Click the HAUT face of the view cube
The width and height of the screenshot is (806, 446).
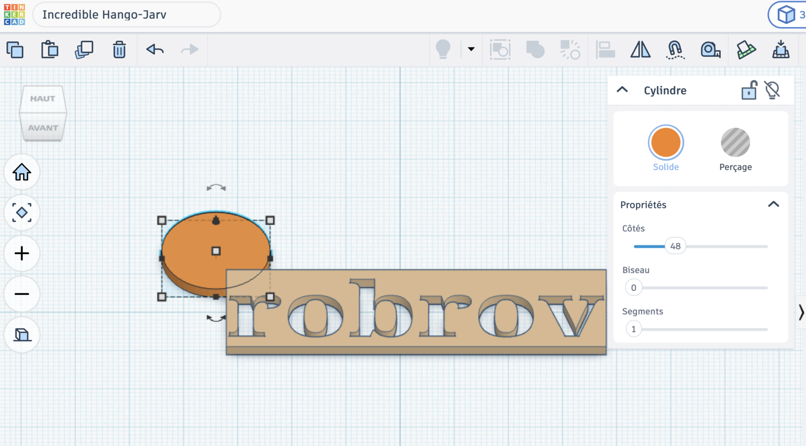(x=42, y=99)
